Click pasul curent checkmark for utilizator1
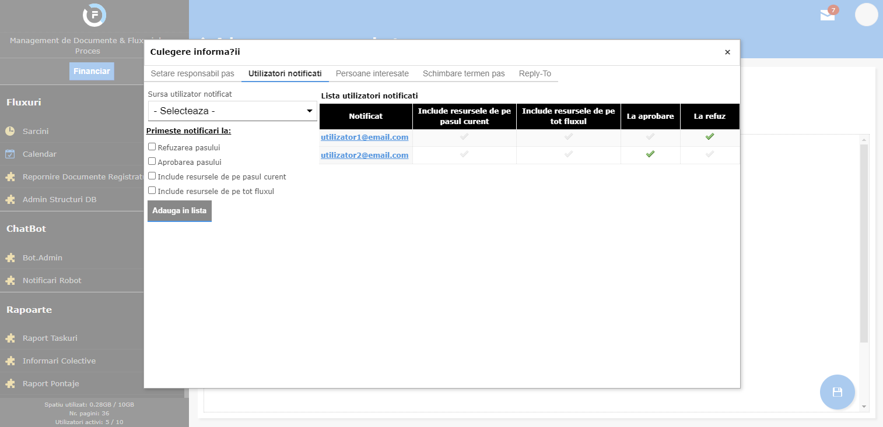This screenshot has height=427, width=883. click(464, 136)
